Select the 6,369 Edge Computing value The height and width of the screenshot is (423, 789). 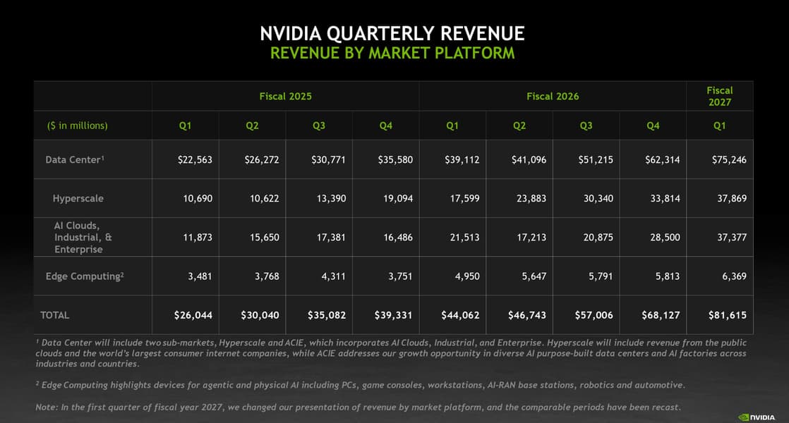734,276
